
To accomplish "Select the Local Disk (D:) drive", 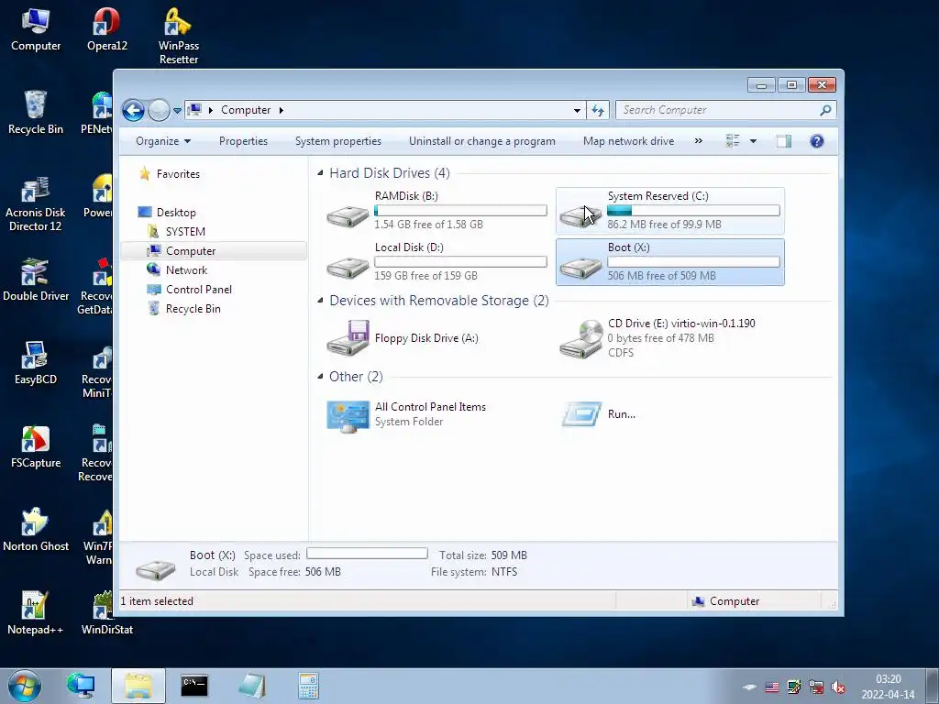I will [436, 261].
